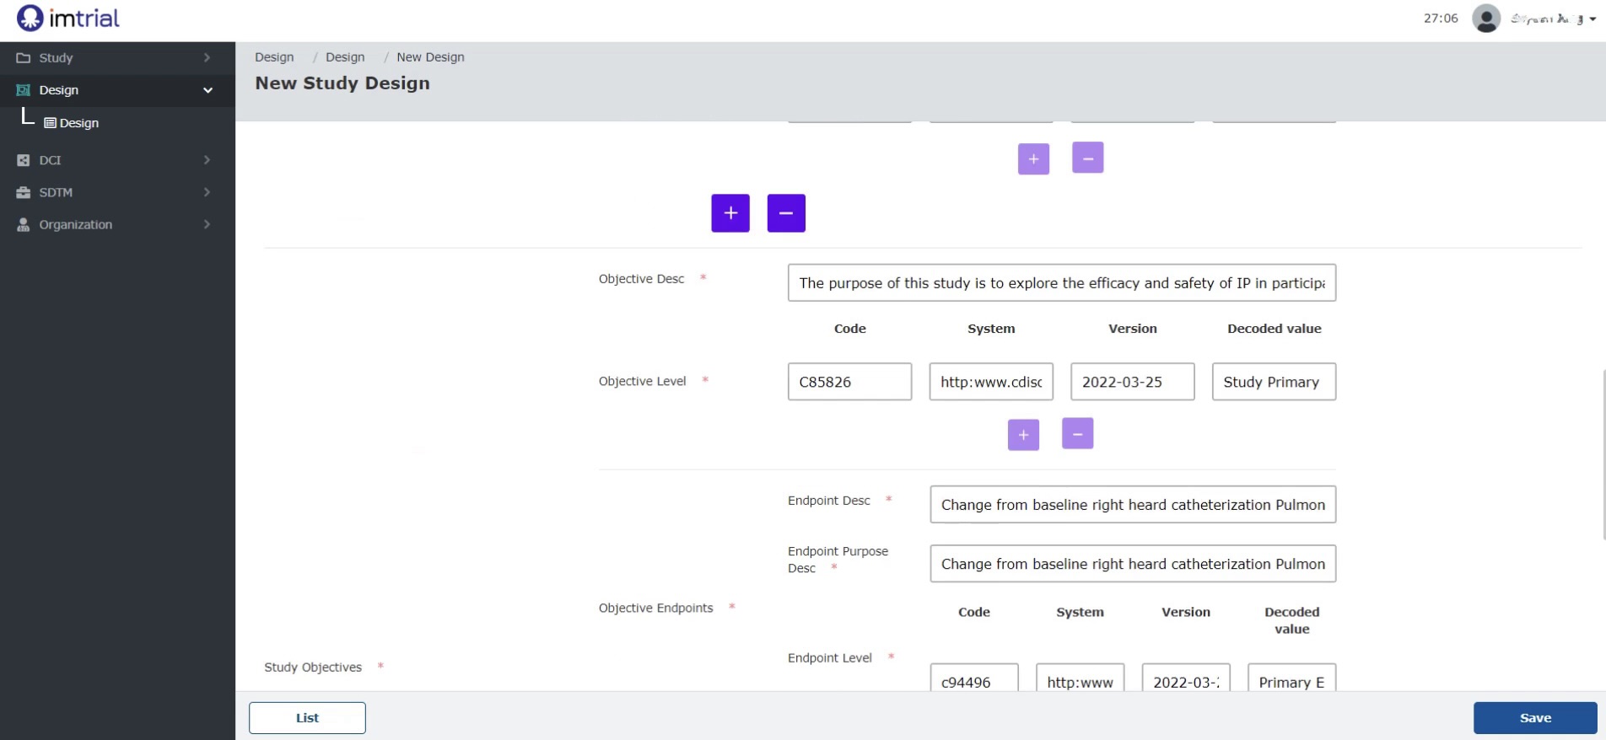This screenshot has width=1606, height=740.
Task: Click the first Design breadcrumb link
Action: click(x=274, y=57)
